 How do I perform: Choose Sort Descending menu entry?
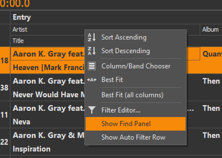(125, 51)
